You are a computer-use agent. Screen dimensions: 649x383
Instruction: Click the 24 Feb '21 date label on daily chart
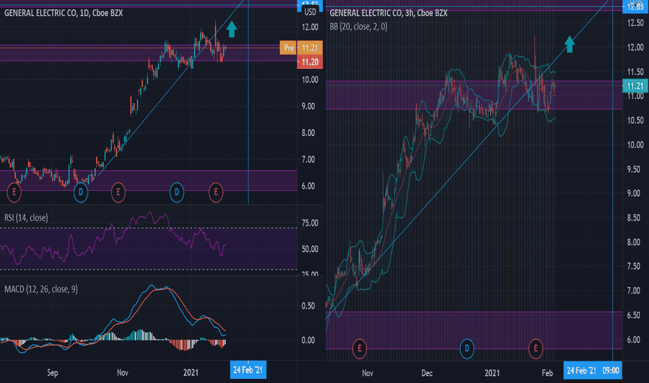click(248, 370)
